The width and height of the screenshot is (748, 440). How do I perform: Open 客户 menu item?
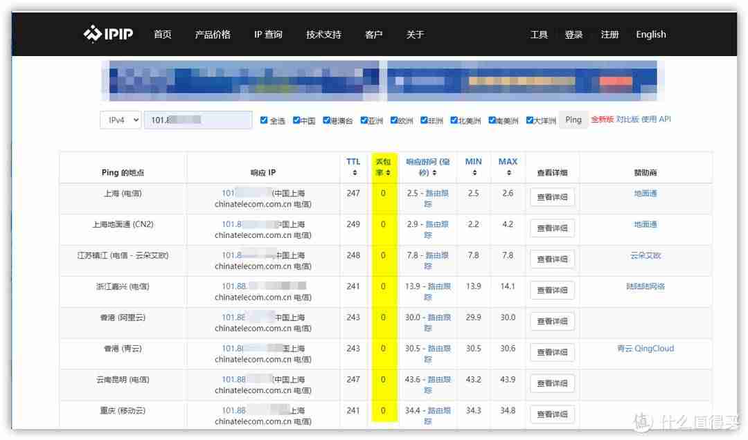pyautogui.click(x=373, y=35)
